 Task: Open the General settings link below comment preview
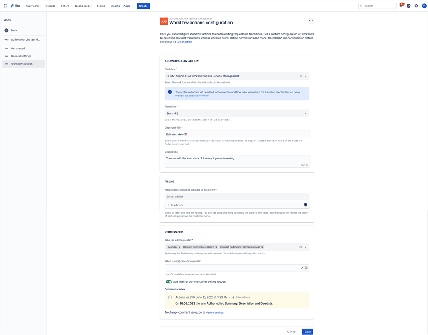click(215, 313)
